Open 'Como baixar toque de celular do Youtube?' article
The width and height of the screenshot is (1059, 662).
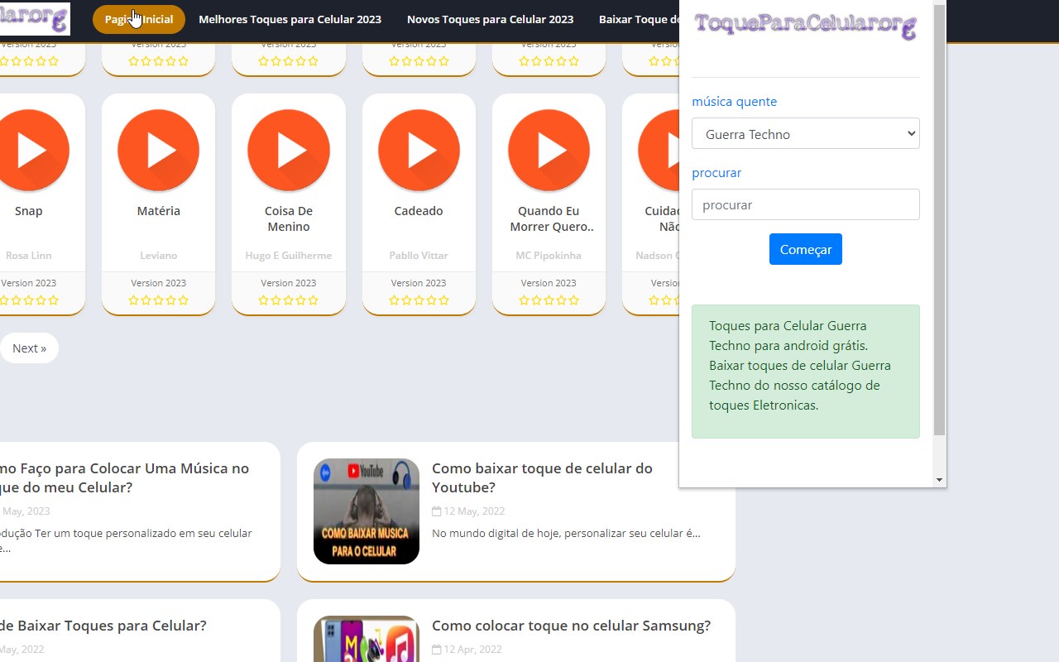pyautogui.click(x=542, y=477)
